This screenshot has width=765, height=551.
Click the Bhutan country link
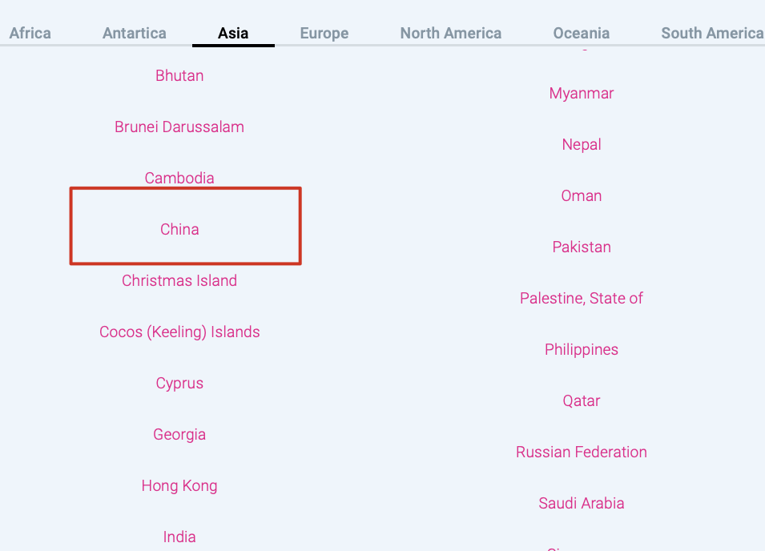click(x=179, y=75)
